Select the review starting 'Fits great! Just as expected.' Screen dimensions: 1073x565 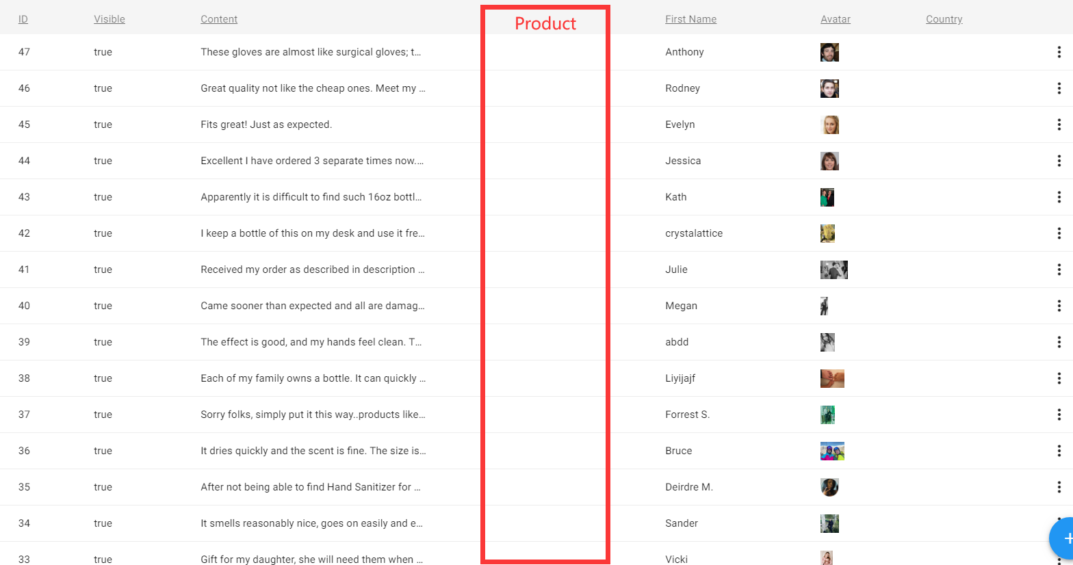pyautogui.click(x=266, y=124)
